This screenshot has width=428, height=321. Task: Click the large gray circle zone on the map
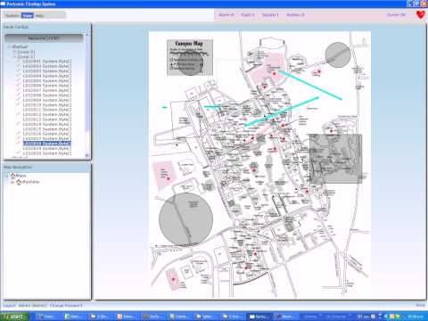[x=185, y=219]
